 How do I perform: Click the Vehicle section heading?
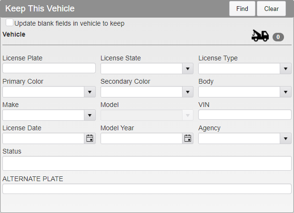14,34
